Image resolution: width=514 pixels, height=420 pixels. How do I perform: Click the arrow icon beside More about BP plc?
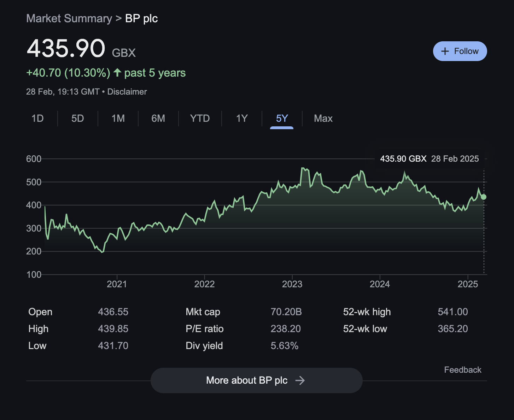(x=300, y=380)
